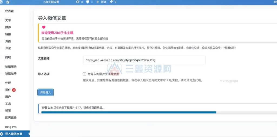Click the plus New icon
The height and width of the screenshot is (137, 277).
98,2
